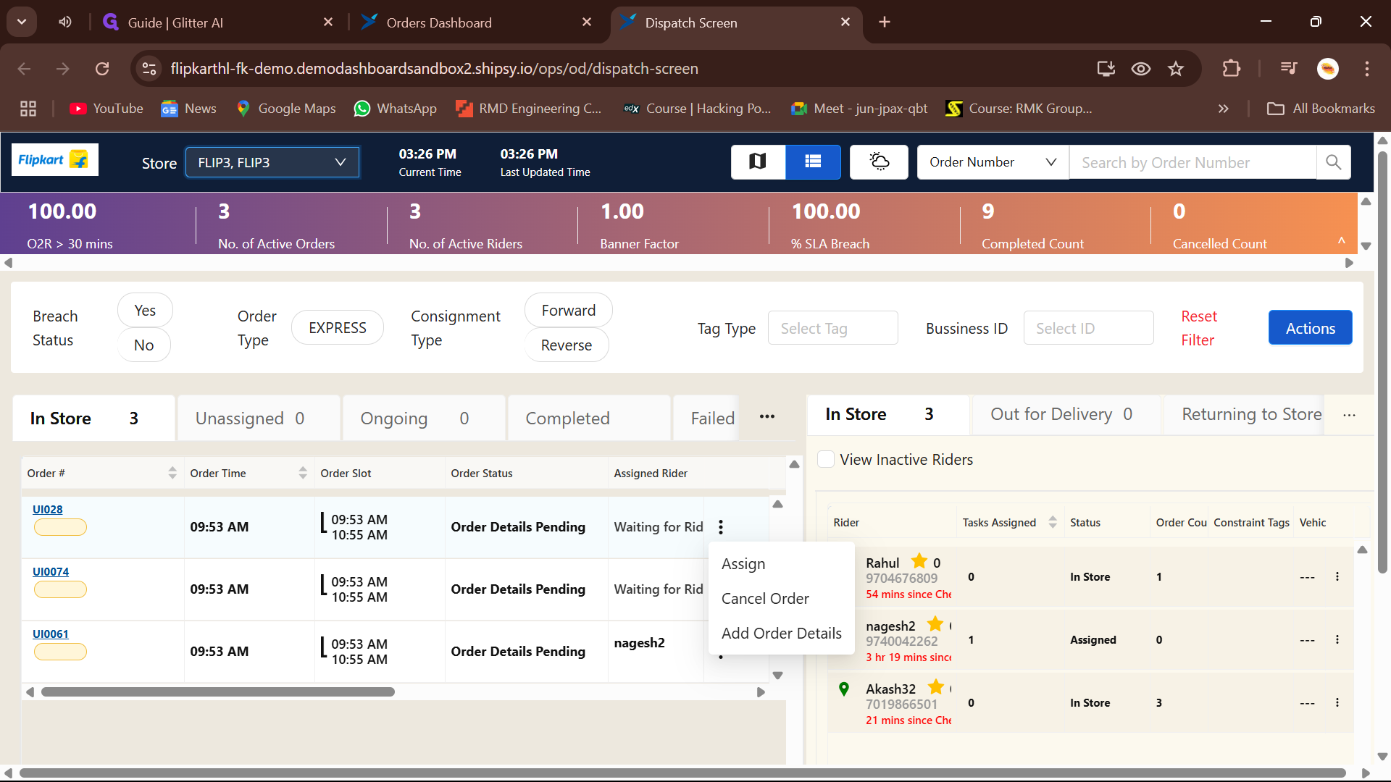This screenshot has height=782, width=1391.
Task: Click the ellipsis next to the Failed tab
Action: [x=767, y=417]
